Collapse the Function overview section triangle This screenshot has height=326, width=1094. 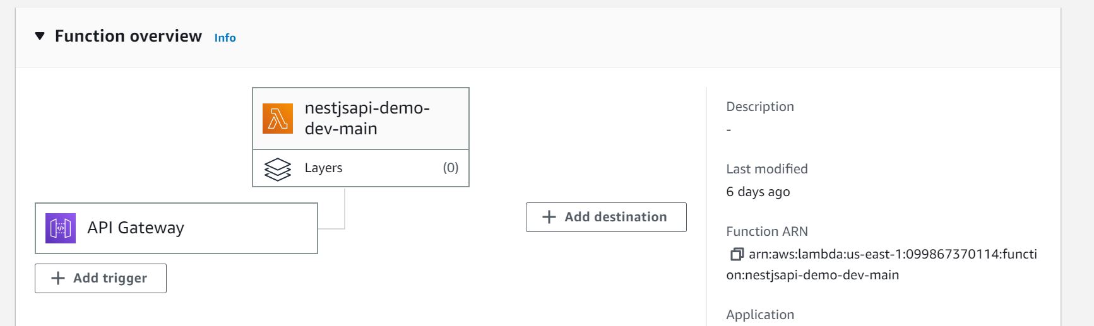[40, 36]
